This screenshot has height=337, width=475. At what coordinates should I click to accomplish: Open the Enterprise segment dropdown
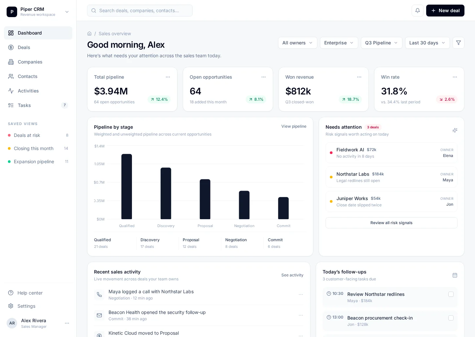[339, 43]
